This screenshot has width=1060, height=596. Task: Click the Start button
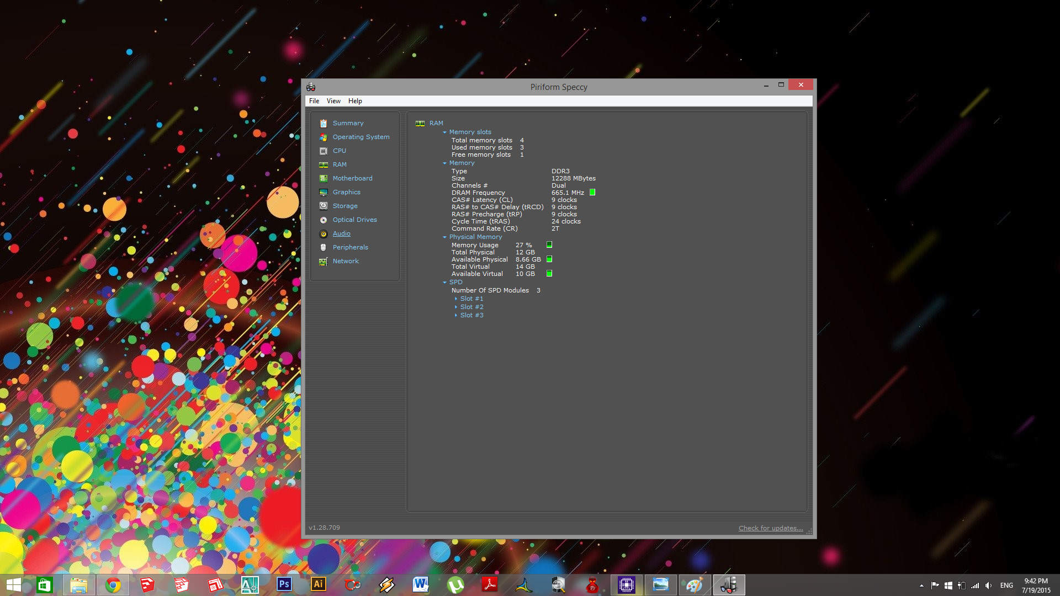click(x=13, y=584)
